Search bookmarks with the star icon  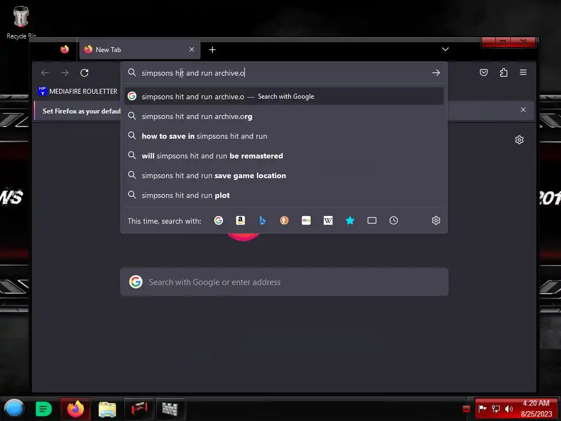(350, 220)
